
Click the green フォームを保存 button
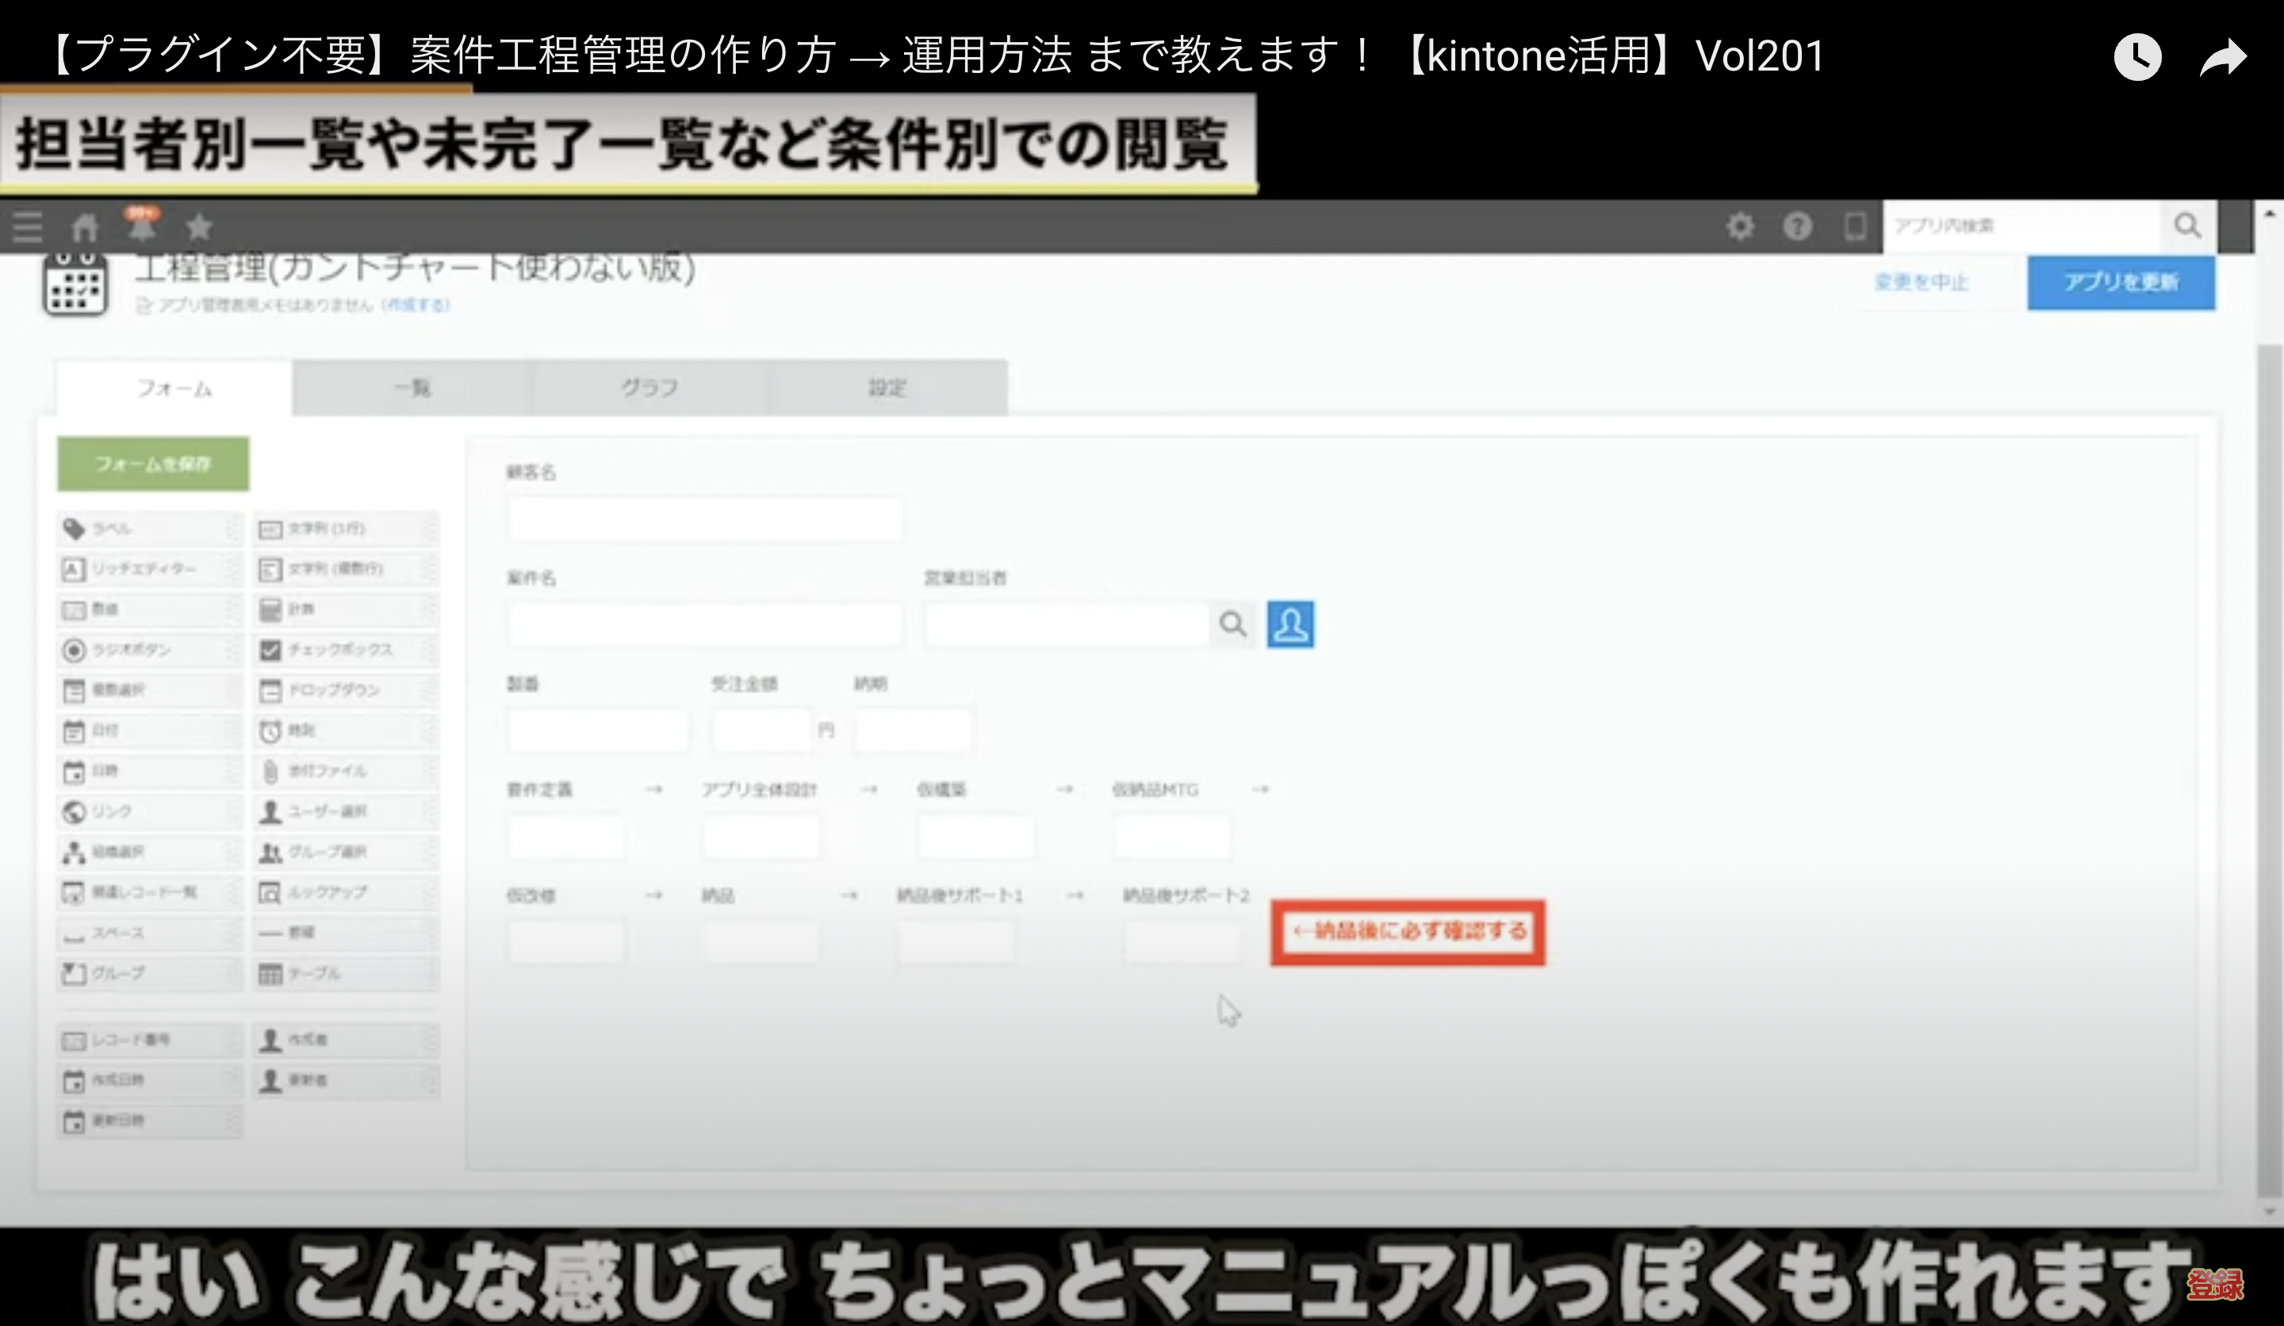pyautogui.click(x=153, y=464)
